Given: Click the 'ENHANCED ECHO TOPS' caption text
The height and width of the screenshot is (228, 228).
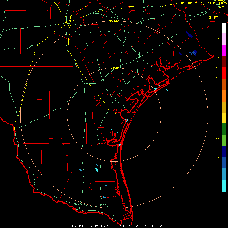Looking at the screenshot, I should tap(89, 226).
